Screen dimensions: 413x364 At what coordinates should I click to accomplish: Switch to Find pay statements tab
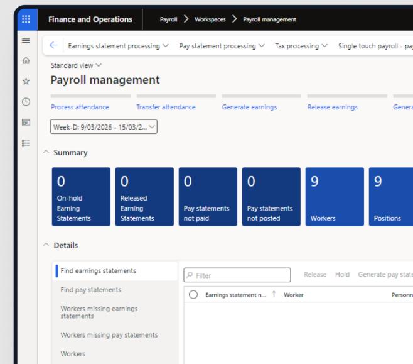[90, 290]
